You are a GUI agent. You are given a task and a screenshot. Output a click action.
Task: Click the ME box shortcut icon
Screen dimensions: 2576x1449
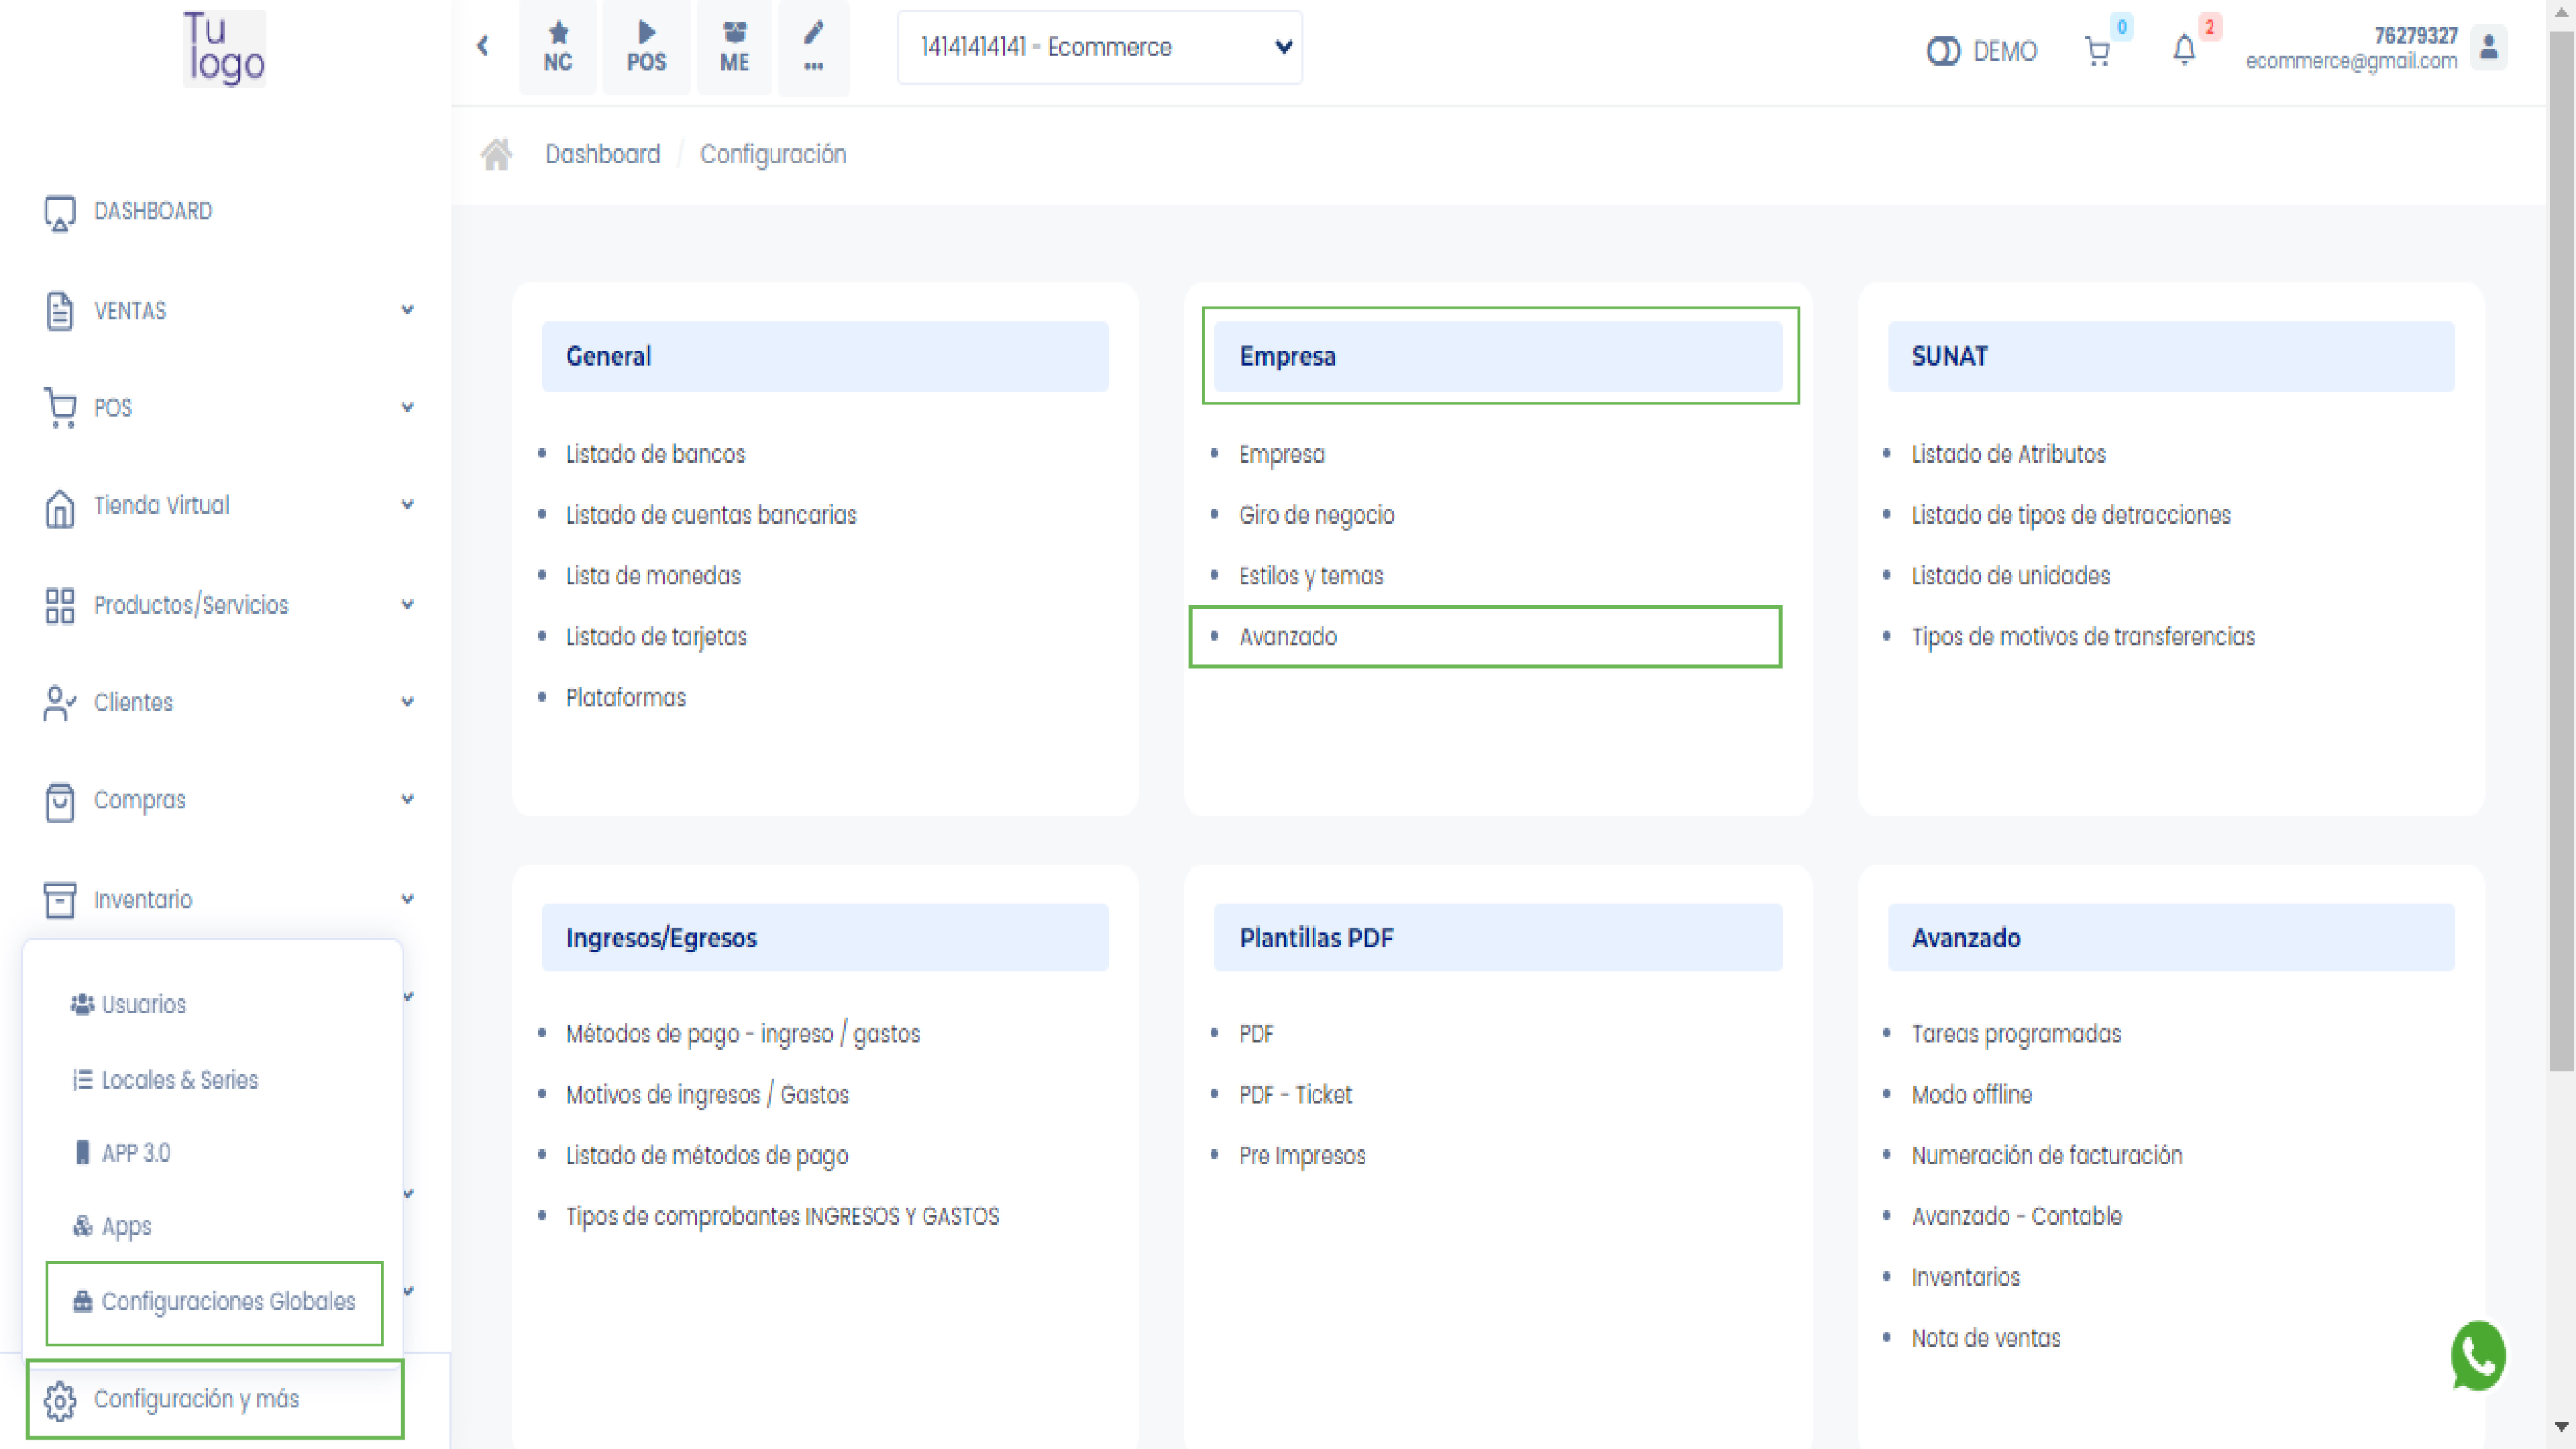[x=734, y=46]
